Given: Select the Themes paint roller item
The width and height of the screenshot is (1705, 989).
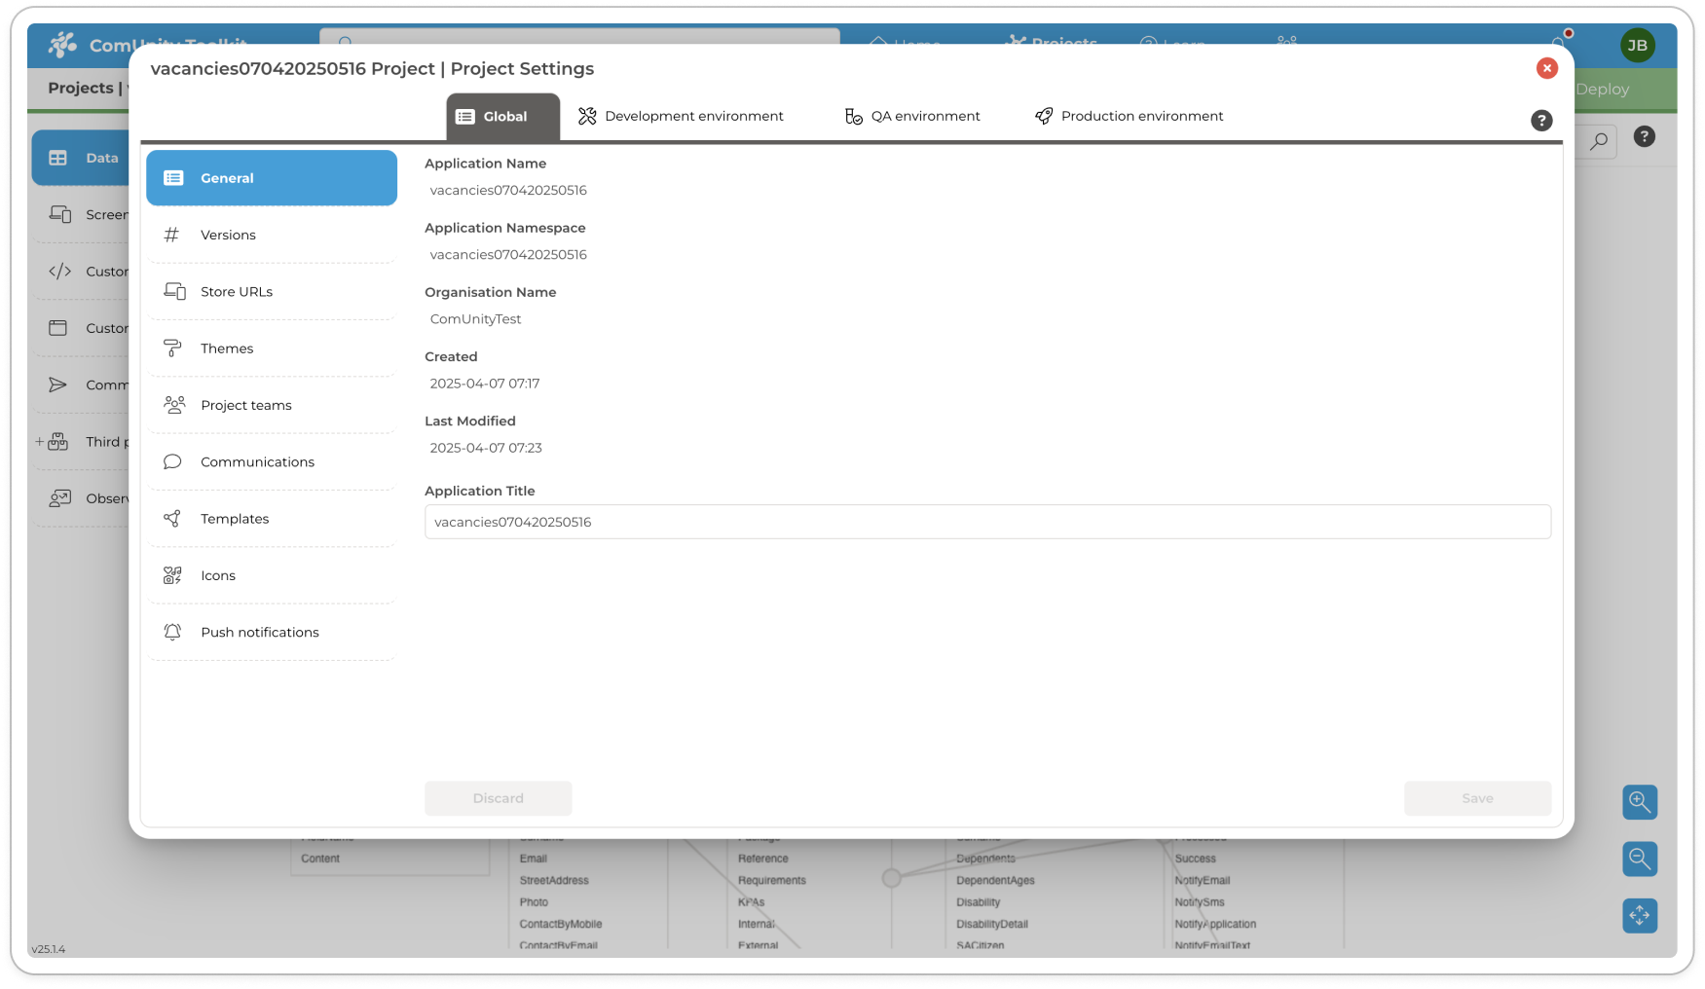Looking at the screenshot, I should point(226,348).
